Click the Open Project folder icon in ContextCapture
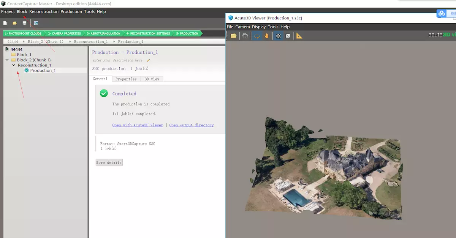The width and height of the screenshot is (456, 238). 15,23
